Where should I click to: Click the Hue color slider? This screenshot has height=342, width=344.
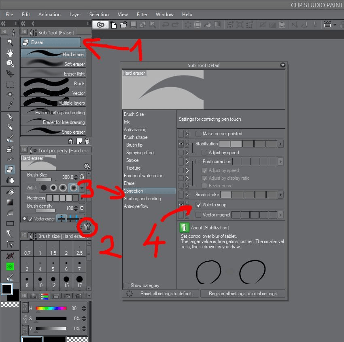(51, 308)
